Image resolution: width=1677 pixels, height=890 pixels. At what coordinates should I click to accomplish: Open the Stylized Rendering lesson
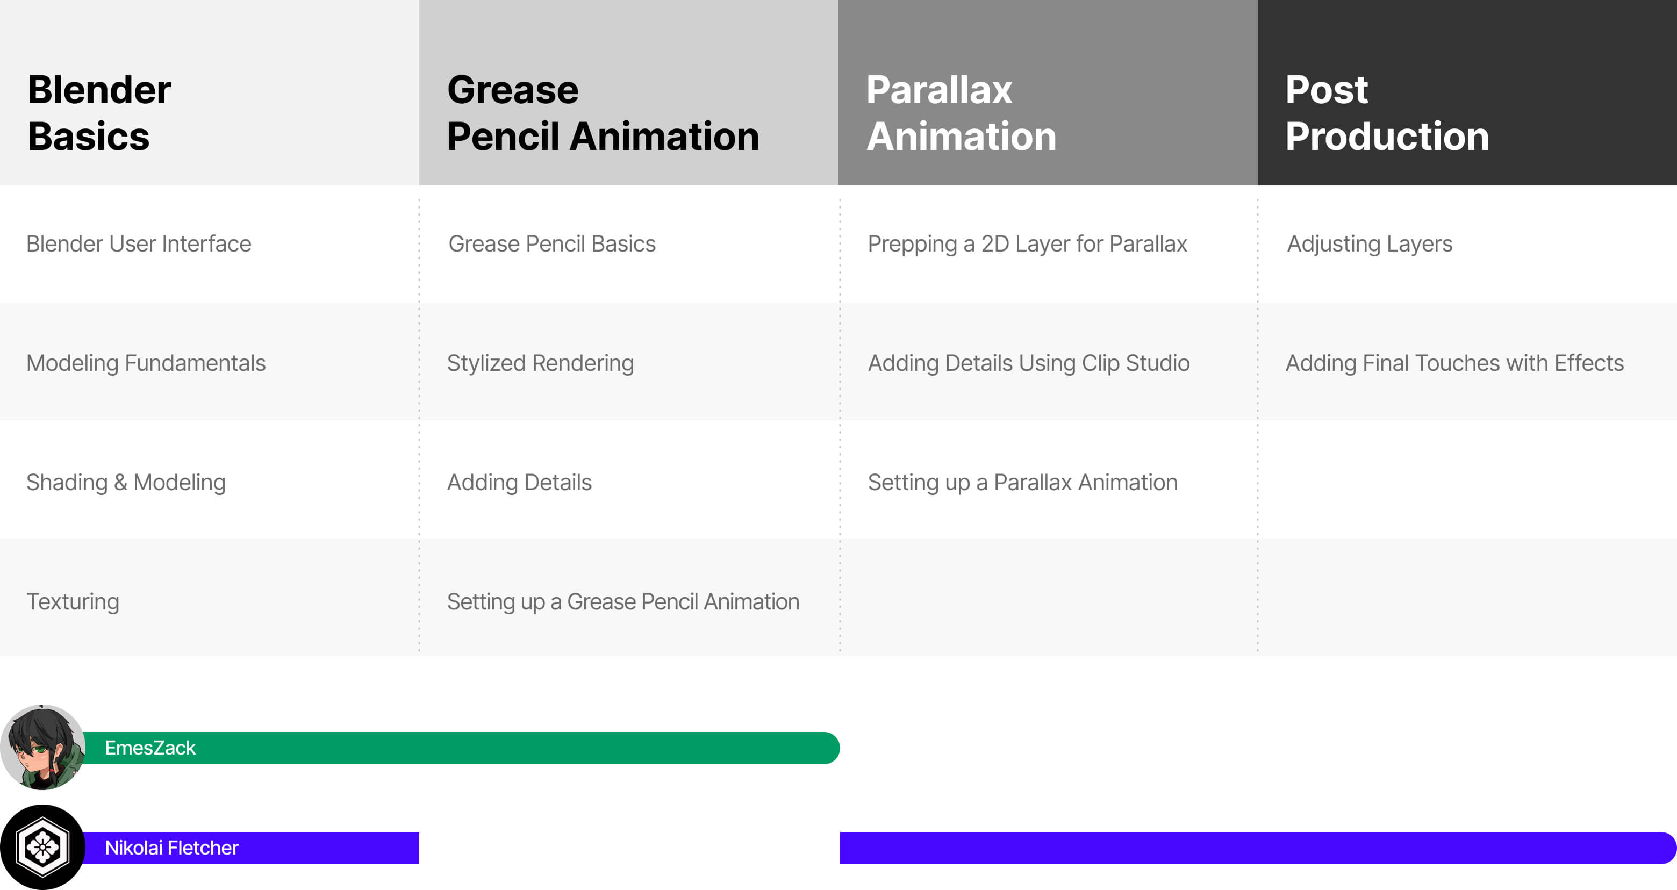(540, 363)
